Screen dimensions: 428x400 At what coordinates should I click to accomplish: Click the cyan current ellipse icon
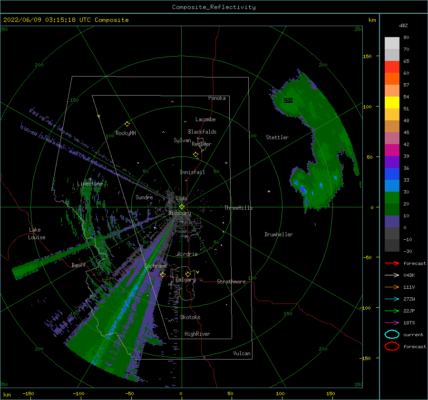pos(392,334)
